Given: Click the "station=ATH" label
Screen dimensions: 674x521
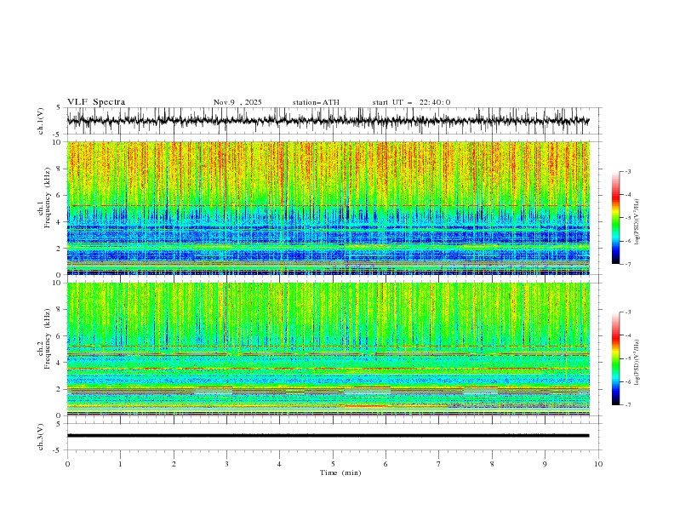Looking at the screenshot, I should pos(316,102).
